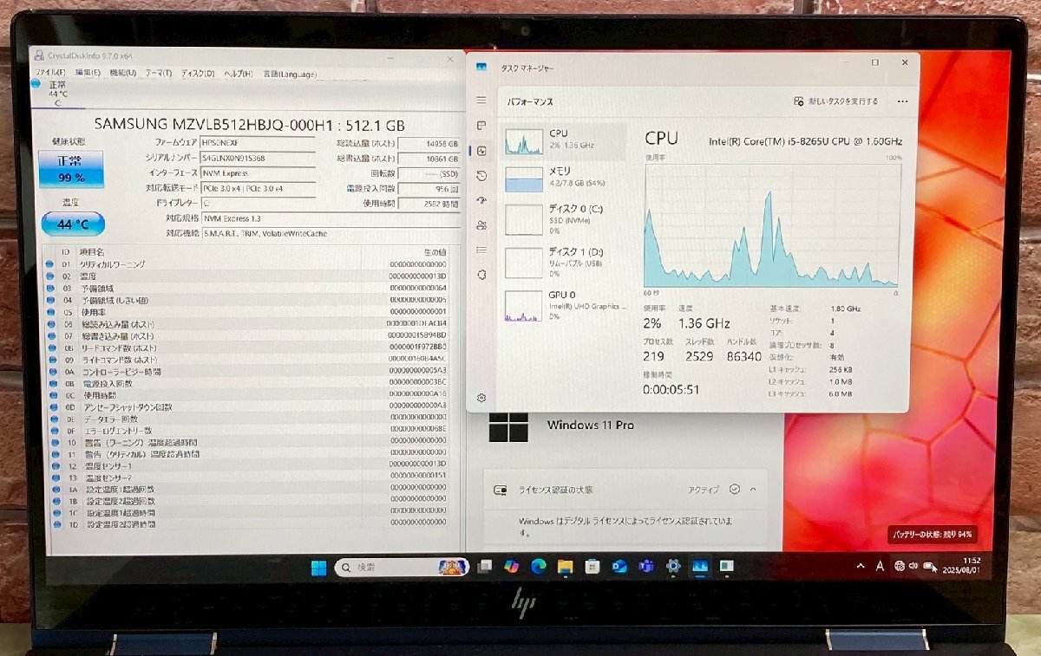Click the 生の値 column header
The image size is (1041, 656).
pyautogui.click(x=434, y=251)
